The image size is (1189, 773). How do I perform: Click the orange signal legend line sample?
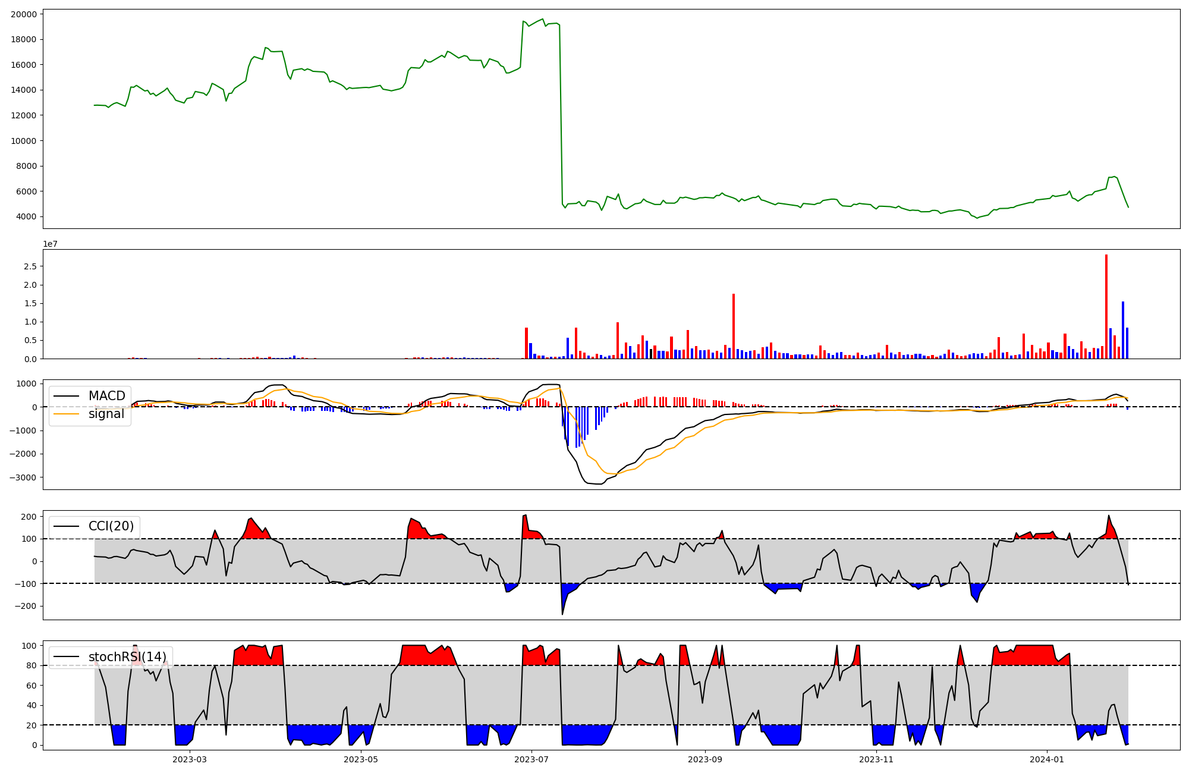click(x=67, y=414)
